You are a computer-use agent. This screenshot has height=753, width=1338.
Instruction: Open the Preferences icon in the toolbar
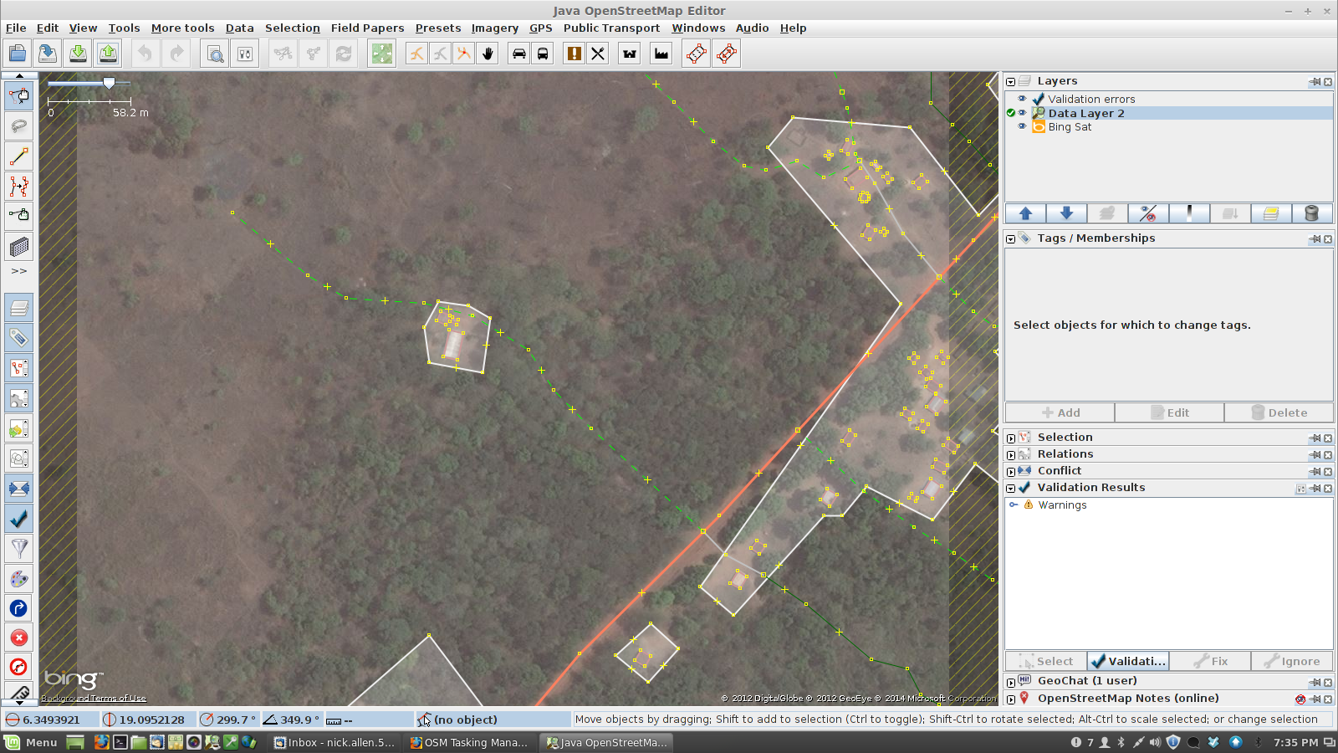pyautogui.click(x=245, y=54)
